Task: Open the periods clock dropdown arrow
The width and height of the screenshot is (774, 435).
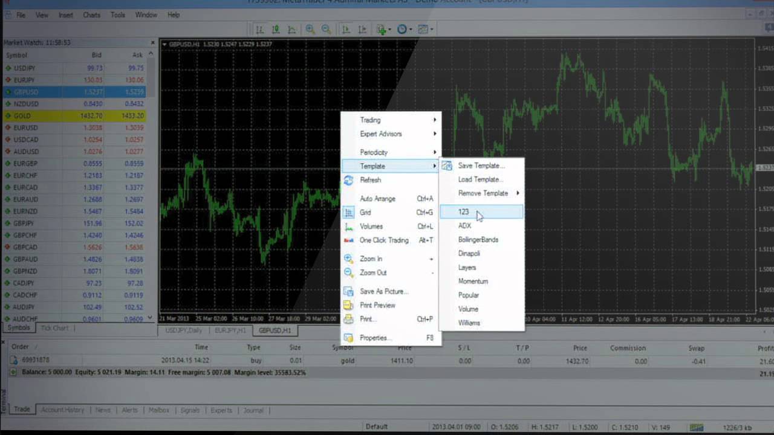Action: coord(411,30)
